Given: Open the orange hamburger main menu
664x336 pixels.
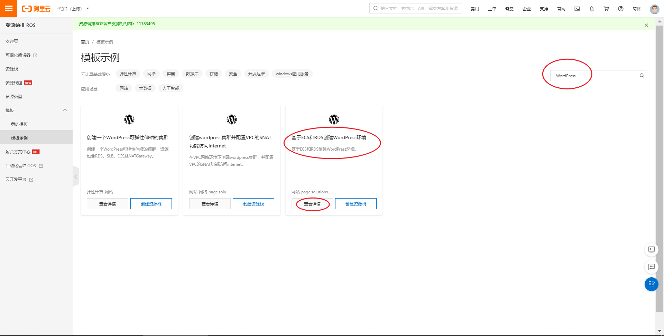Looking at the screenshot, I should tap(9, 8).
